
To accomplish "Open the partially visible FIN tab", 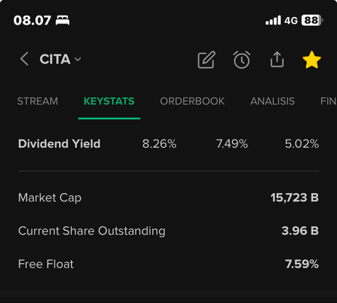I will pyautogui.click(x=328, y=101).
